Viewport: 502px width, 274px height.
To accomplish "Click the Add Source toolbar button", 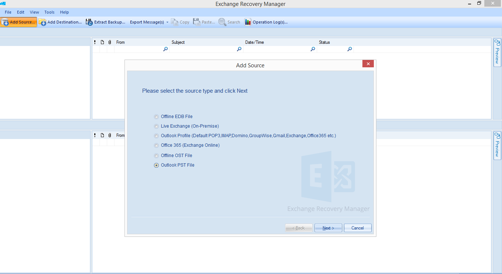I will point(18,22).
